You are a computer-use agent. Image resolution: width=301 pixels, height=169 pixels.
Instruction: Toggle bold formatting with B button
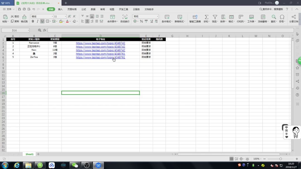coord(33,21)
